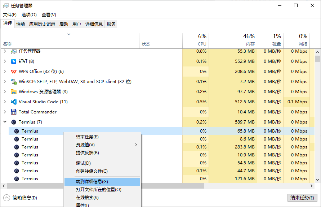Sort processes by the 内存 column header
Image resolution: width=321 pixels, height=207 pixels.
233,40
